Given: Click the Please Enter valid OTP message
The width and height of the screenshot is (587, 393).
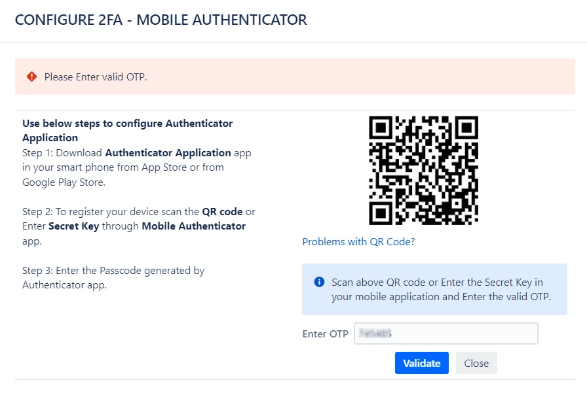Looking at the screenshot, I should coord(96,77).
